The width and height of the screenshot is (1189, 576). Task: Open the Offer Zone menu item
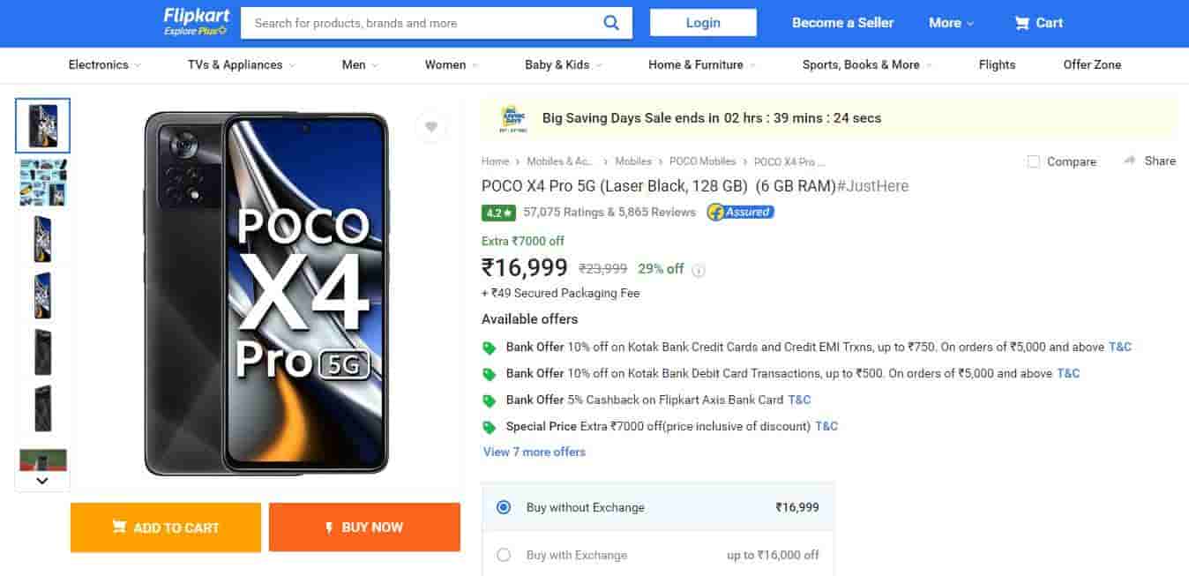tap(1092, 64)
